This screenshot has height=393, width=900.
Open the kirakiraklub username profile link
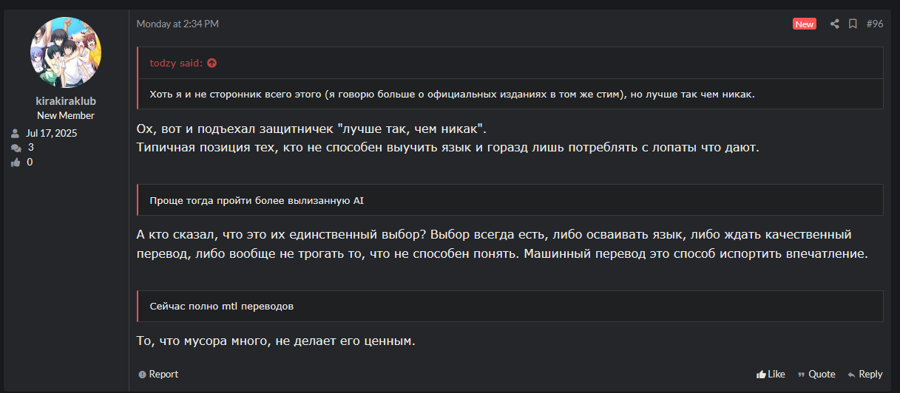pos(66,100)
